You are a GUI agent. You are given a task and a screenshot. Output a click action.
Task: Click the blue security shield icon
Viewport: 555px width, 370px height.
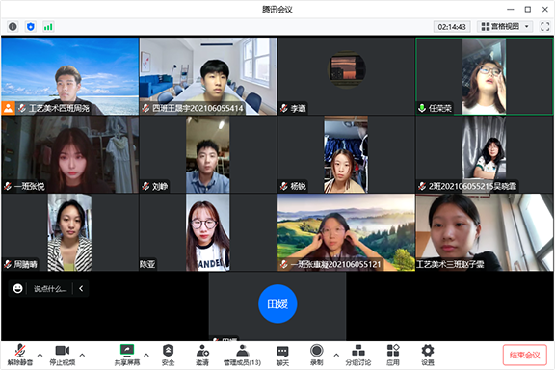click(31, 27)
